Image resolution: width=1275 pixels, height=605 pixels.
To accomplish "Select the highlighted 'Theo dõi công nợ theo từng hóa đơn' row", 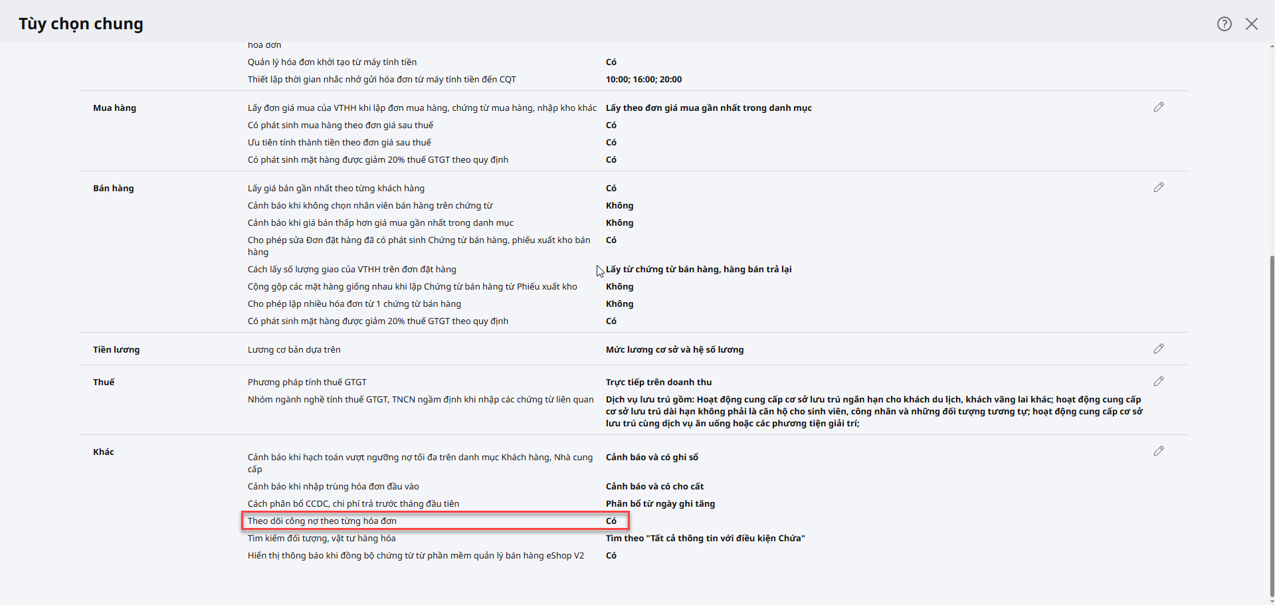I will [435, 521].
